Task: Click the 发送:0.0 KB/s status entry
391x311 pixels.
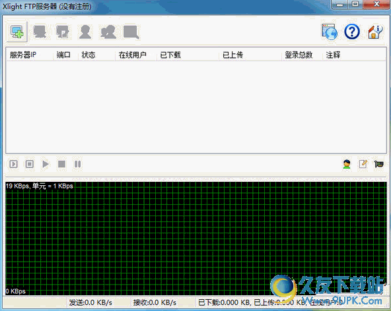Action: tap(90, 302)
